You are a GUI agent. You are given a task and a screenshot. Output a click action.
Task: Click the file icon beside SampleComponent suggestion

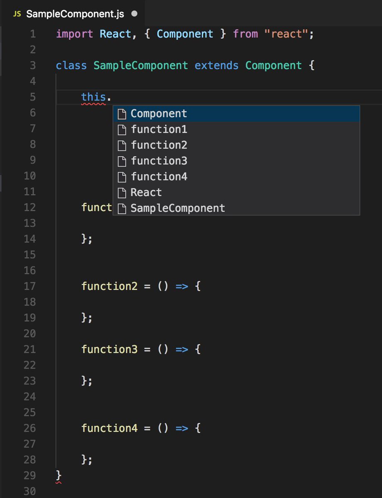(122, 208)
